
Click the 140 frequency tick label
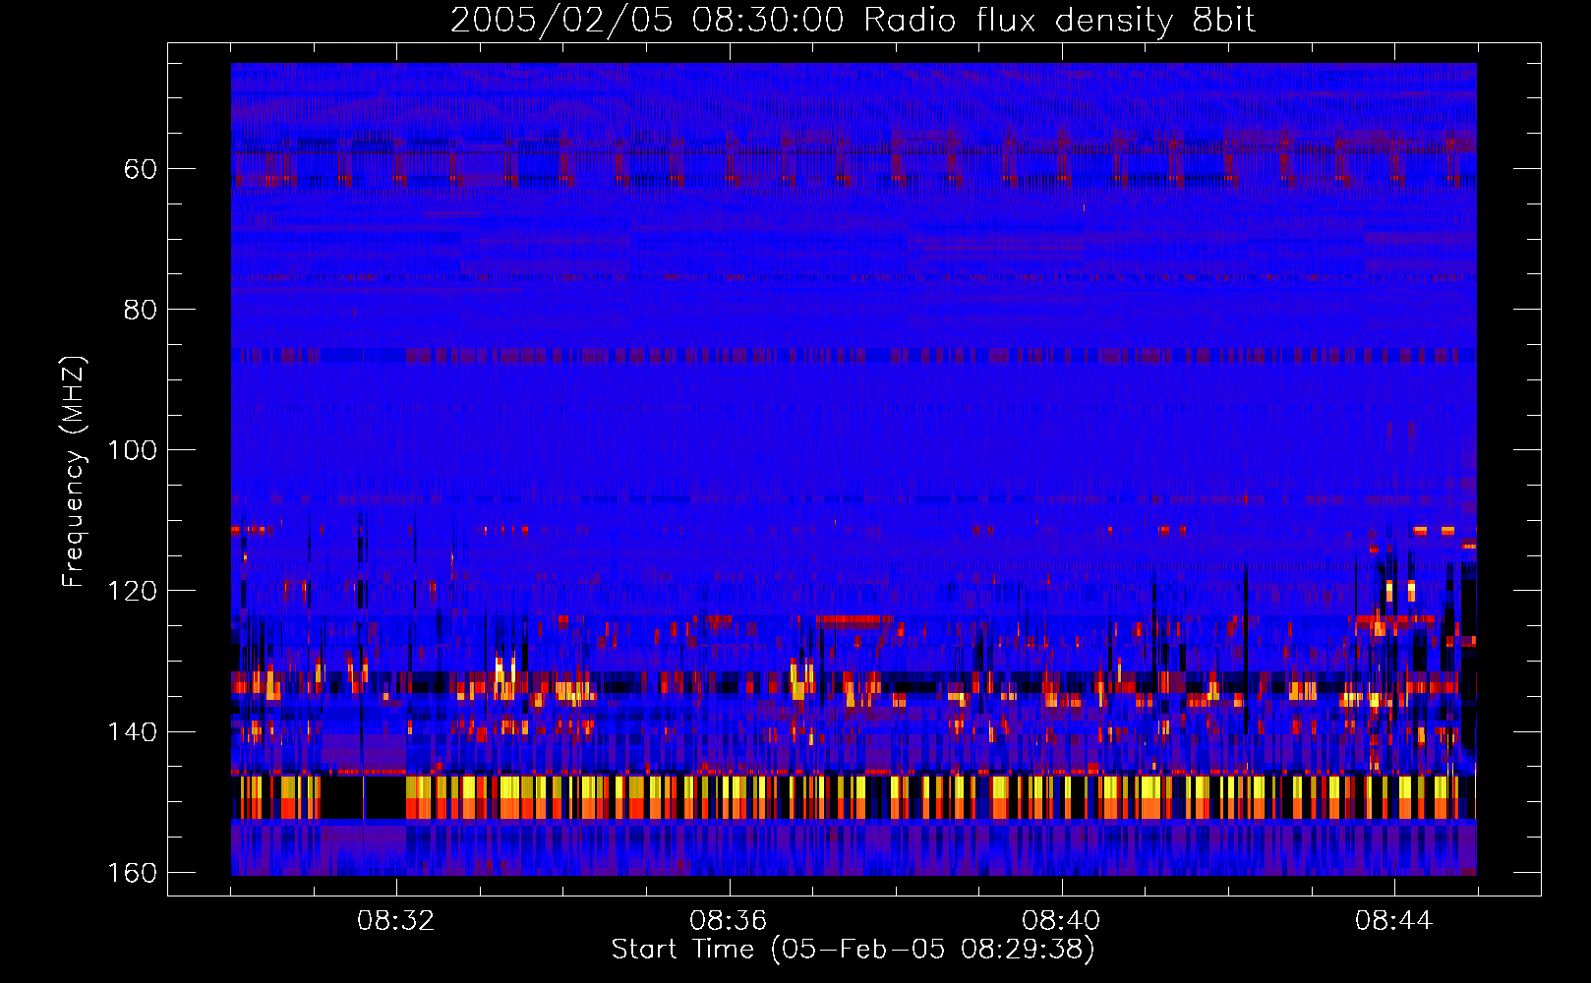pyautogui.click(x=132, y=731)
